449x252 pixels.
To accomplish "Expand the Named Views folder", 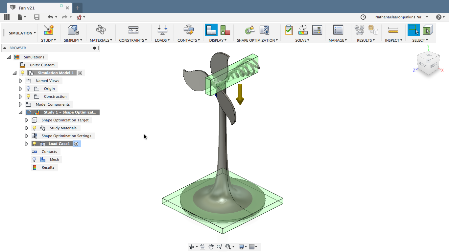I will pyautogui.click(x=21, y=81).
